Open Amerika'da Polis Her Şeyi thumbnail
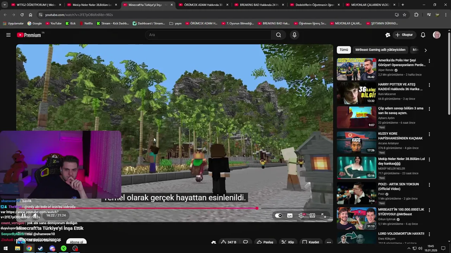Image resolution: width=451 pixels, height=253 pixels. (x=357, y=69)
